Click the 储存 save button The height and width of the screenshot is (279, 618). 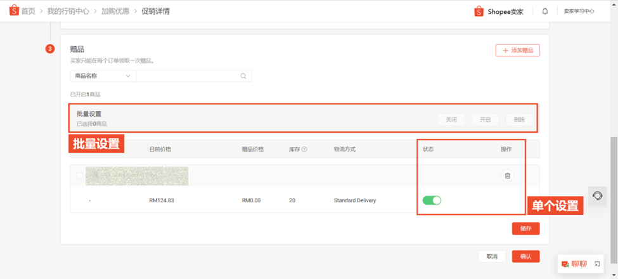pos(525,228)
